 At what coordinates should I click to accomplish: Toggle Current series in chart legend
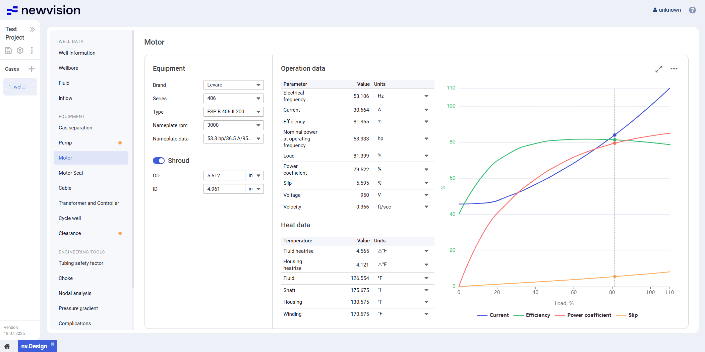(493, 315)
